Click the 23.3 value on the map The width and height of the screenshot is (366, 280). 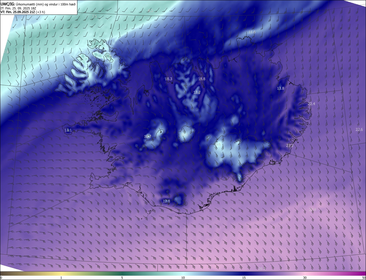(290, 146)
